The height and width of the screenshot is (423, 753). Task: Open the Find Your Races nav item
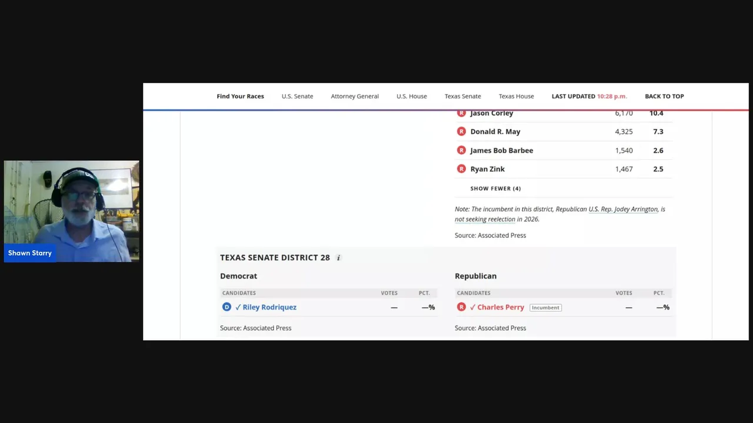click(240, 96)
